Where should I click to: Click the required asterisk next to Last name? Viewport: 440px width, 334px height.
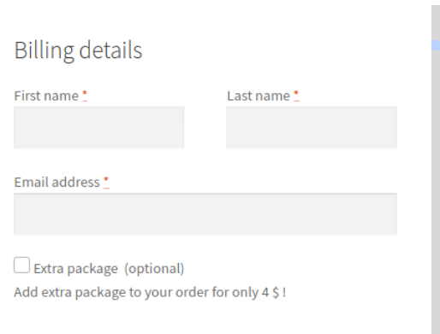pos(296,95)
